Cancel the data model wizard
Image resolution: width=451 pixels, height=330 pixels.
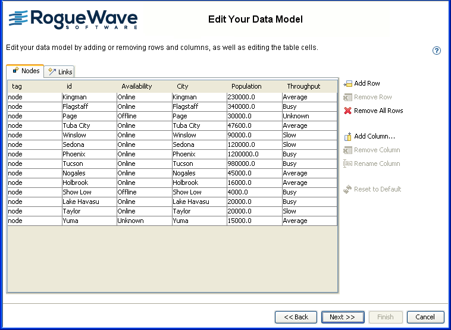pyautogui.click(x=425, y=317)
